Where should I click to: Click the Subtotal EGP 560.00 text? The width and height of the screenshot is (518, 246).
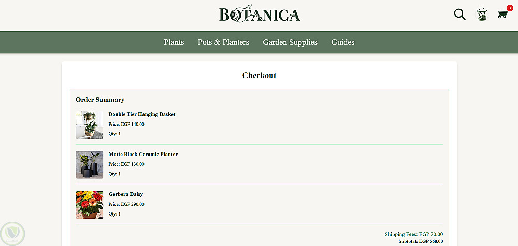coord(421,241)
